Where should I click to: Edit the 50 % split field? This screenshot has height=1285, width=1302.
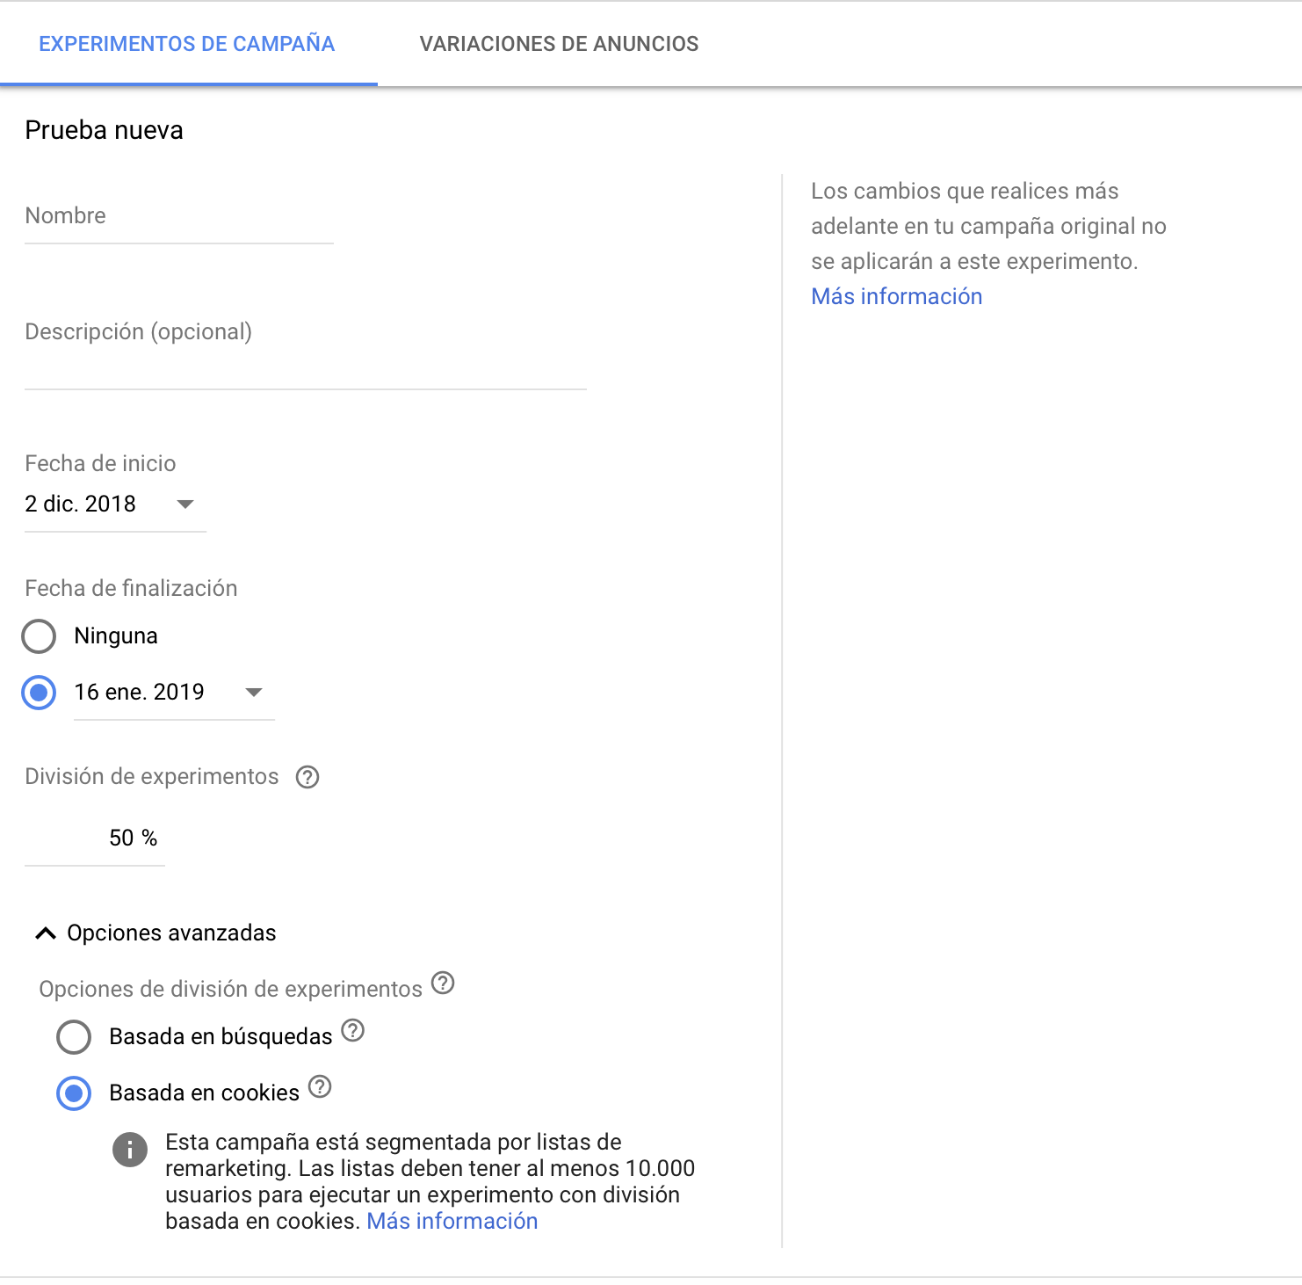95,839
